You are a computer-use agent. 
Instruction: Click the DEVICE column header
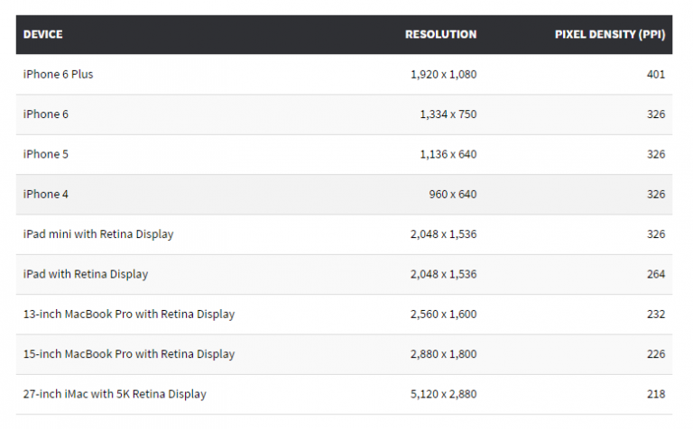click(43, 34)
